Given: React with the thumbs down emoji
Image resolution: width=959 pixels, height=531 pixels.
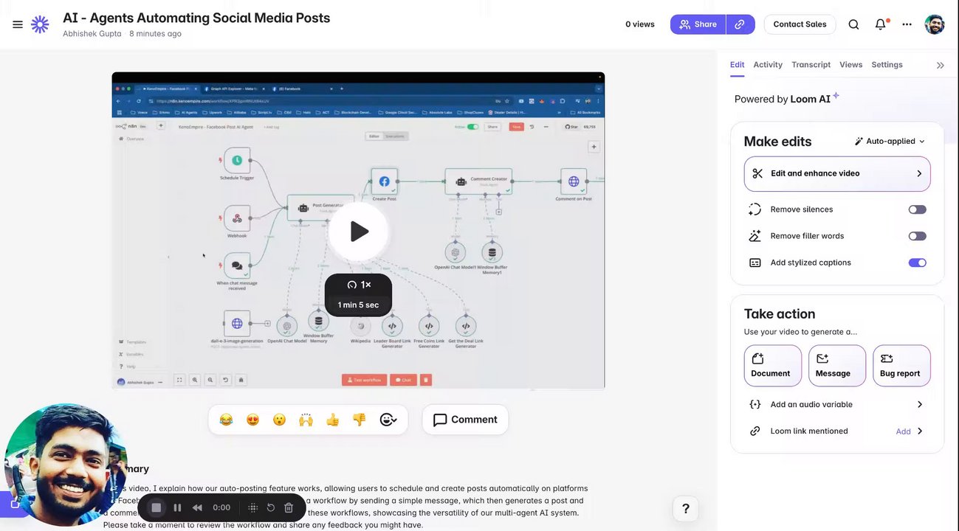Looking at the screenshot, I should (359, 420).
